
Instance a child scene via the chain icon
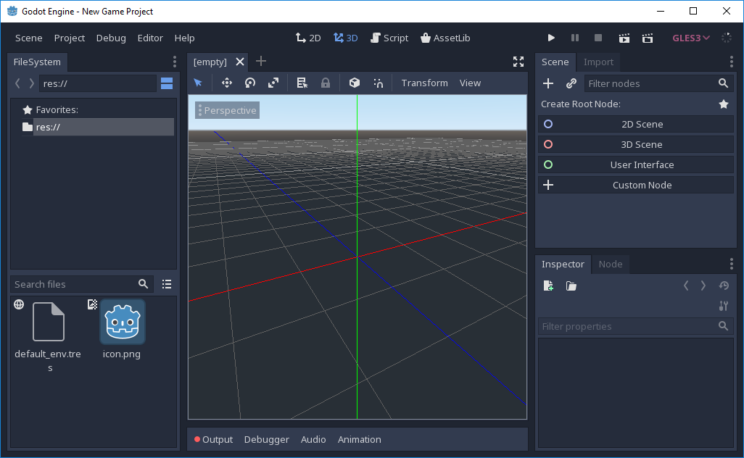pos(571,83)
